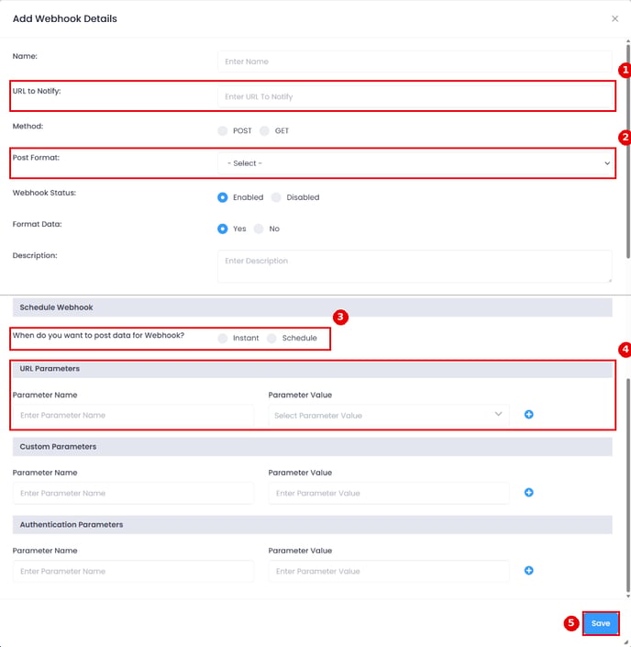The image size is (631, 647).
Task: Choose No for Format Data
Action: point(259,229)
